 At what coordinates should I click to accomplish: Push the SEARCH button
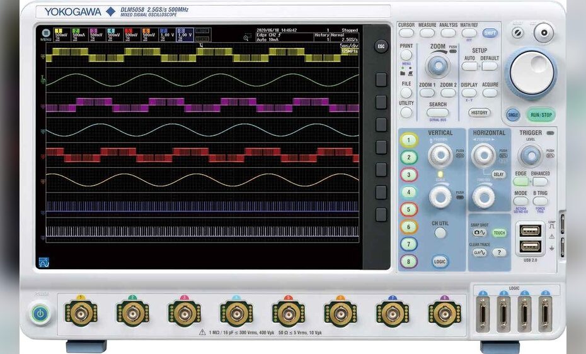[438, 113]
